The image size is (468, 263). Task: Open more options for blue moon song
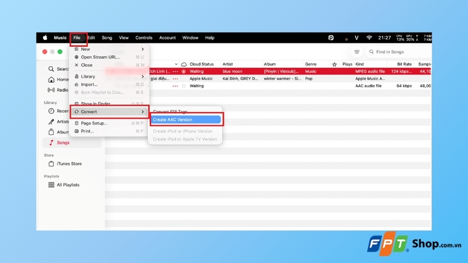[x=175, y=71]
